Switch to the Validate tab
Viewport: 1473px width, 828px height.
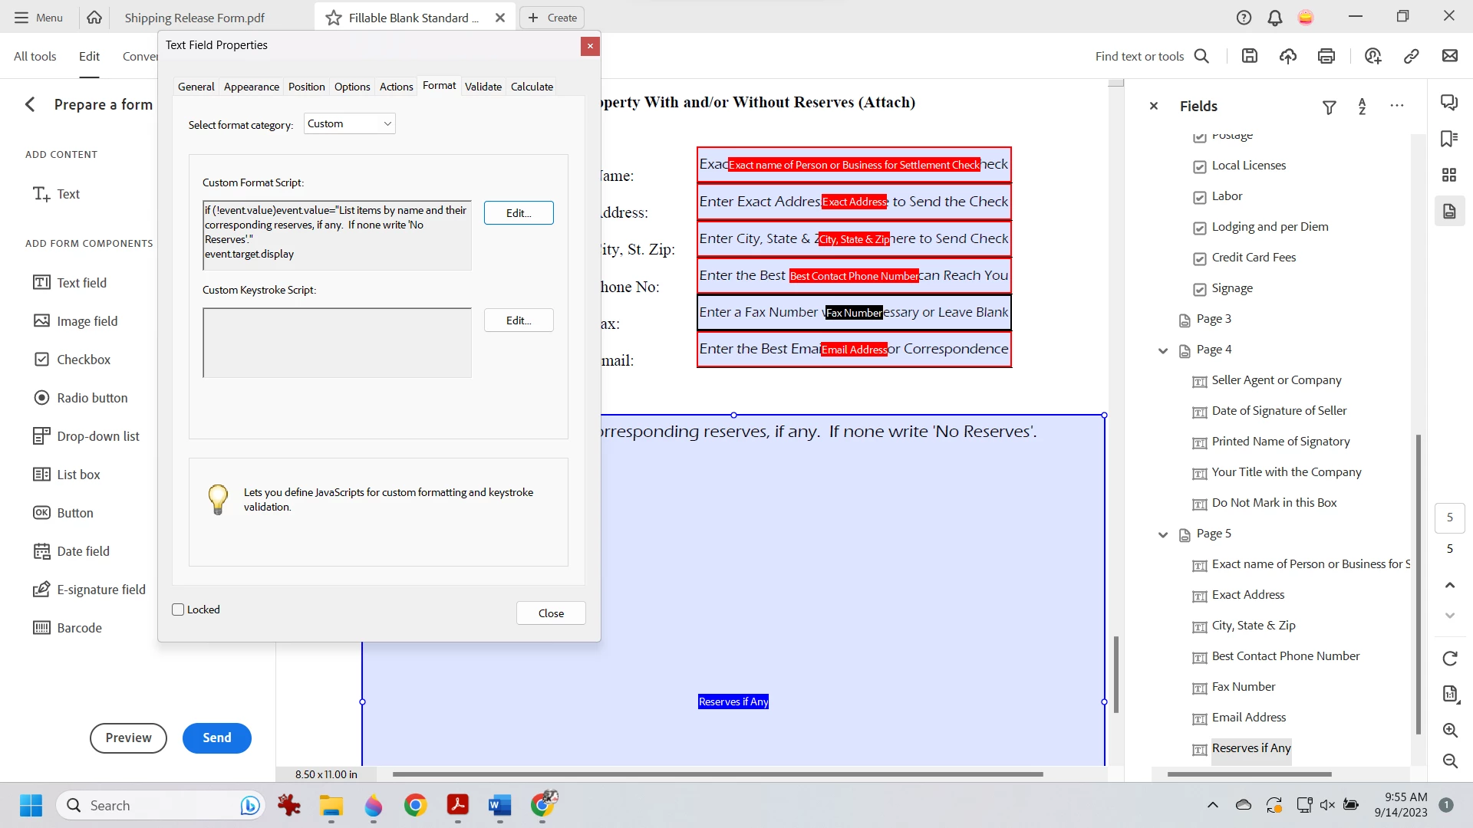coord(483,87)
